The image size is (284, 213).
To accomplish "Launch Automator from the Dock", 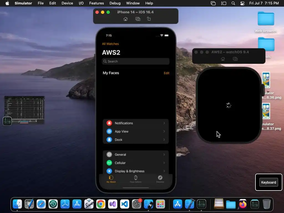I will [89, 204].
